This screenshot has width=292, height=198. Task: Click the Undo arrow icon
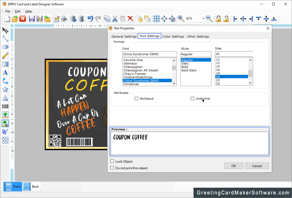[x=90, y=19]
